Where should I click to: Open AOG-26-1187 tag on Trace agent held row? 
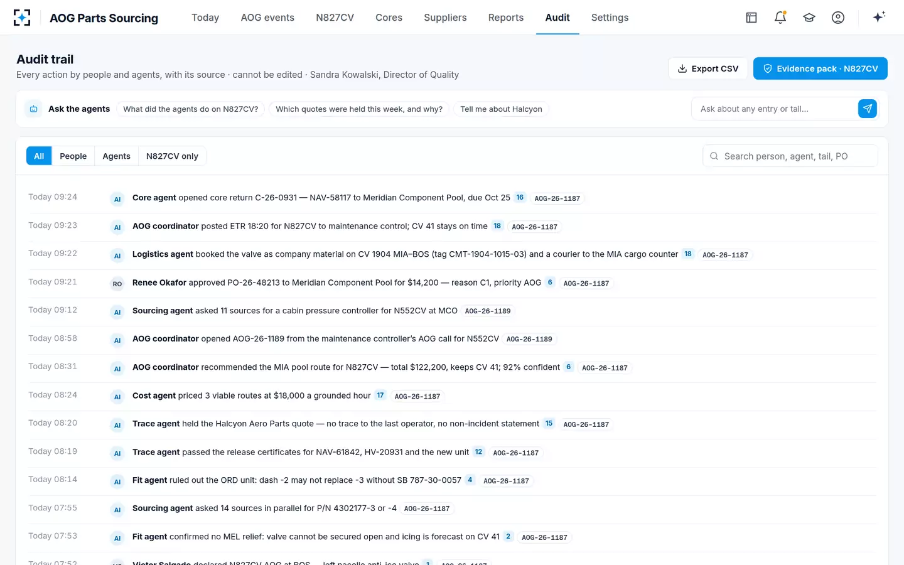[x=586, y=424]
